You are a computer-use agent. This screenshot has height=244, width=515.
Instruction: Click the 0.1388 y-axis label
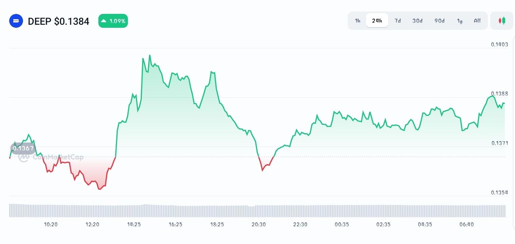499,94
